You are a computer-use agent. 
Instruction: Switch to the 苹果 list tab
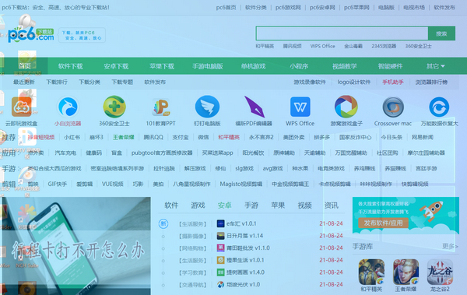(x=278, y=205)
